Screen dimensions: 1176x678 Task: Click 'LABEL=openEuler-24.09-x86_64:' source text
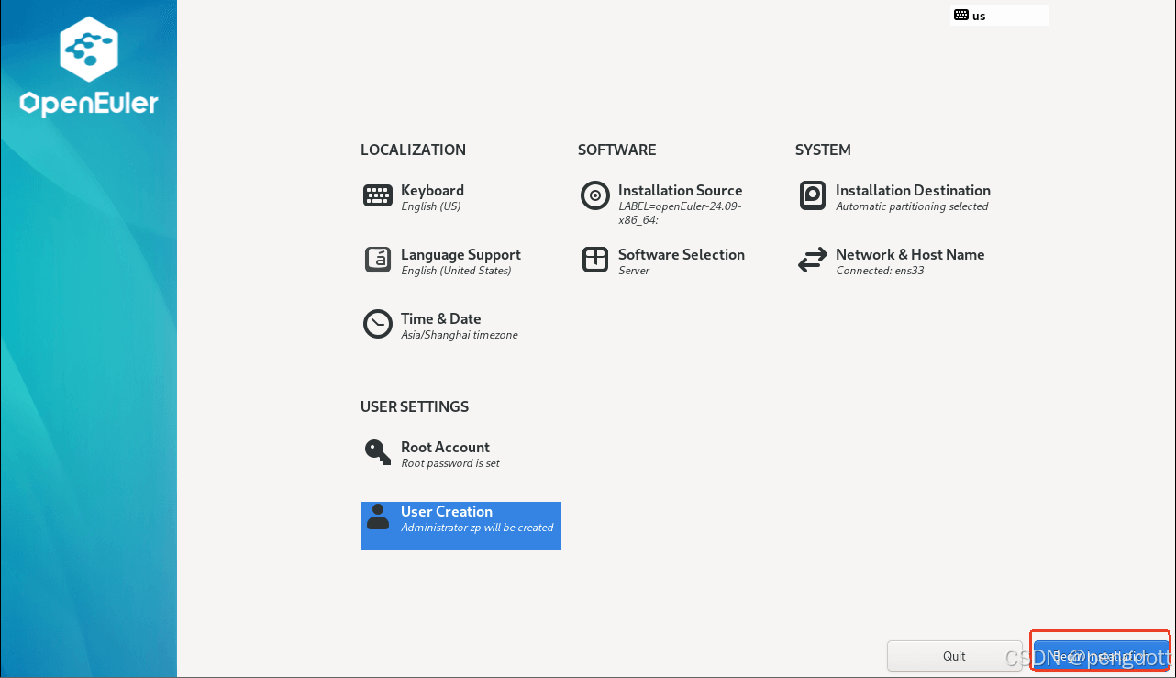click(680, 213)
